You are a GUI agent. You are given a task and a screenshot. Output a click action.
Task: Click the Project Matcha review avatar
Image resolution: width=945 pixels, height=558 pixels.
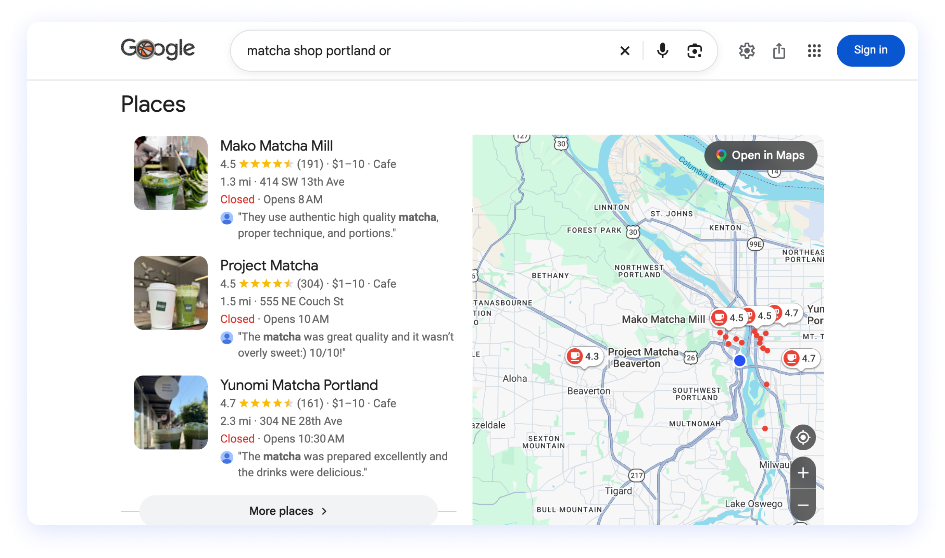pyautogui.click(x=227, y=338)
